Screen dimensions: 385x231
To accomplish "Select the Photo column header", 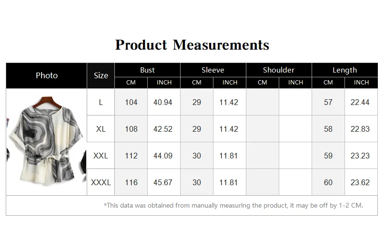I will [46, 75].
